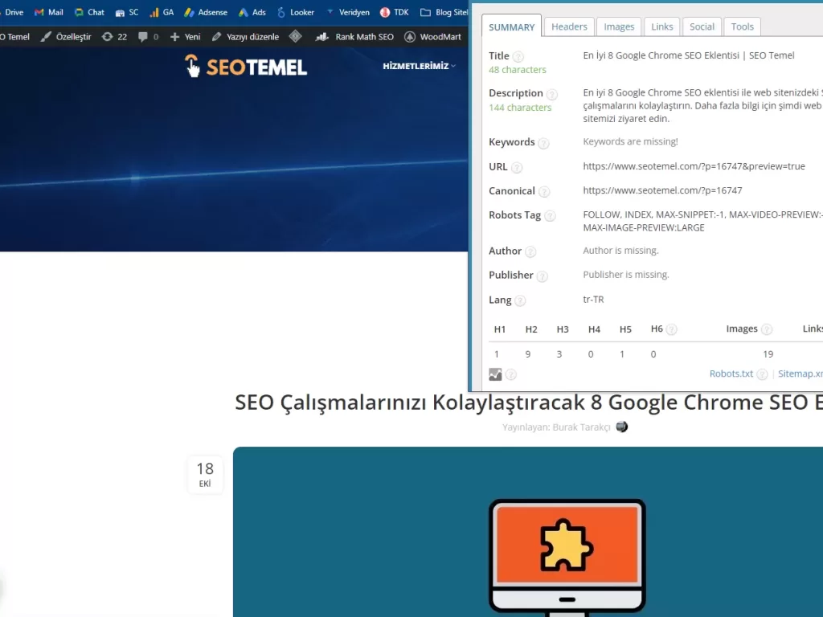Open the Looker bookmark
The image size is (823, 617).
[296, 12]
